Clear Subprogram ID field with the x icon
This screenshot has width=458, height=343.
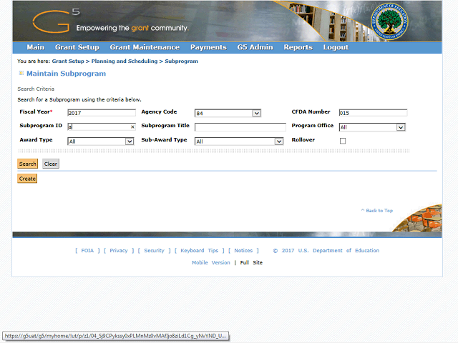(x=132, y=127)
